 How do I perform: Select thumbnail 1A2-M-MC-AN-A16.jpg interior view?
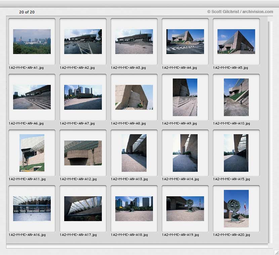point(32,209)
